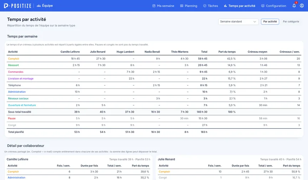
Task: Open the Équipe team switcher
Action: tap(45, 6)
